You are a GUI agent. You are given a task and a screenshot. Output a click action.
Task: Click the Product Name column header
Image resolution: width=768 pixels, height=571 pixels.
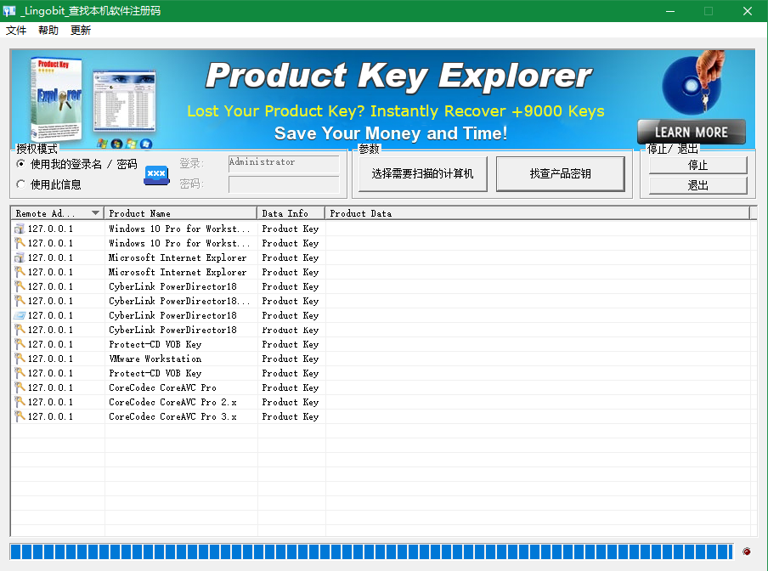pos(180,212)
